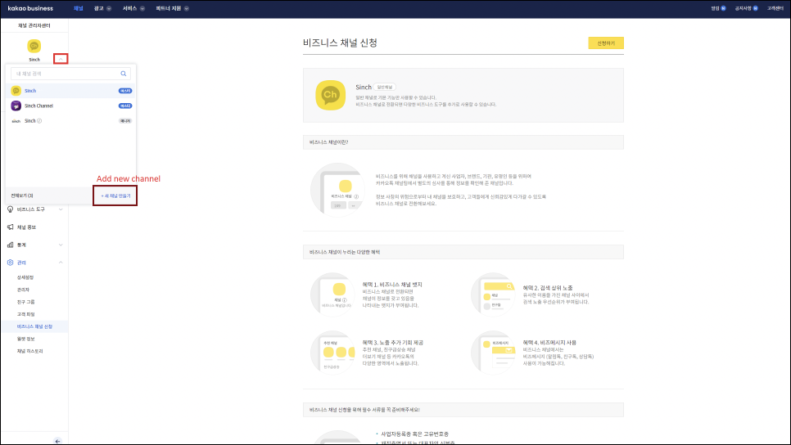The height and width of the screenshot is (445, 791).
Task: Open 알림 notifications in the header
Action: (718, 8)
